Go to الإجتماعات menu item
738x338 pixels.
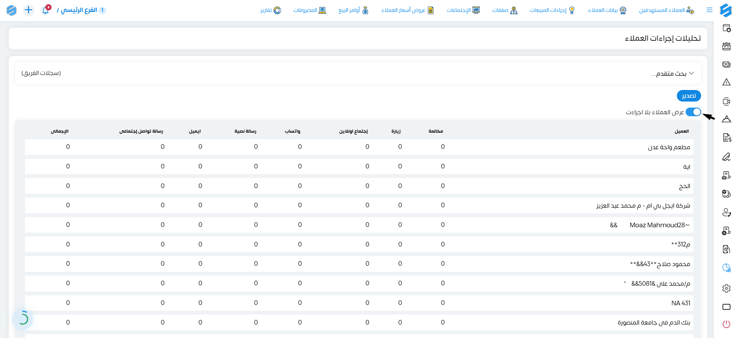463,10
